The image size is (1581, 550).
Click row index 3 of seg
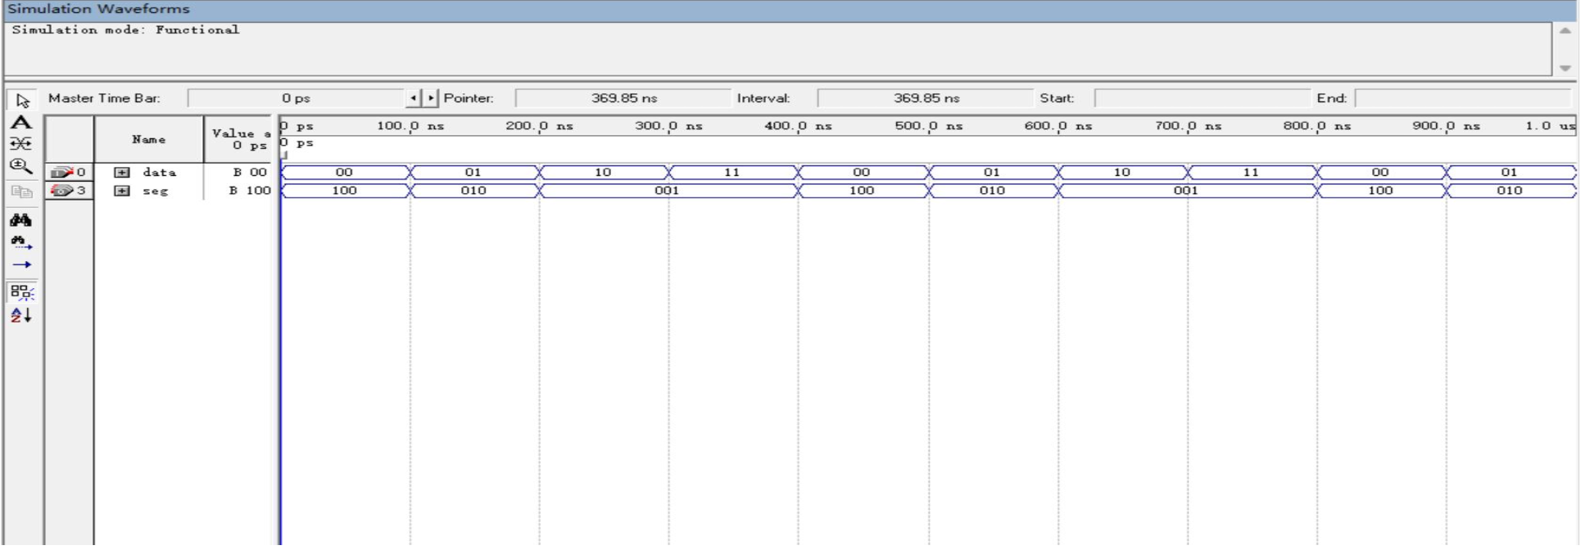click(x=81, y=191)
